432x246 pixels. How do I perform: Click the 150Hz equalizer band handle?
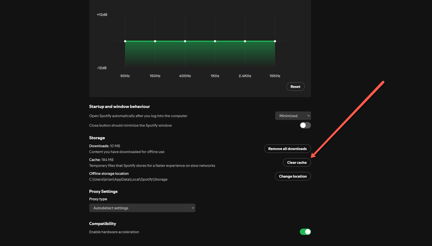tap(155, 41)
